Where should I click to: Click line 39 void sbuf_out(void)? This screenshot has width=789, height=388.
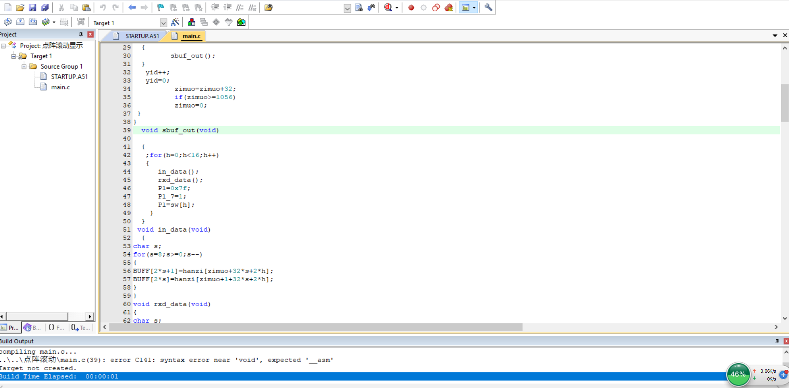coord(456,130)
